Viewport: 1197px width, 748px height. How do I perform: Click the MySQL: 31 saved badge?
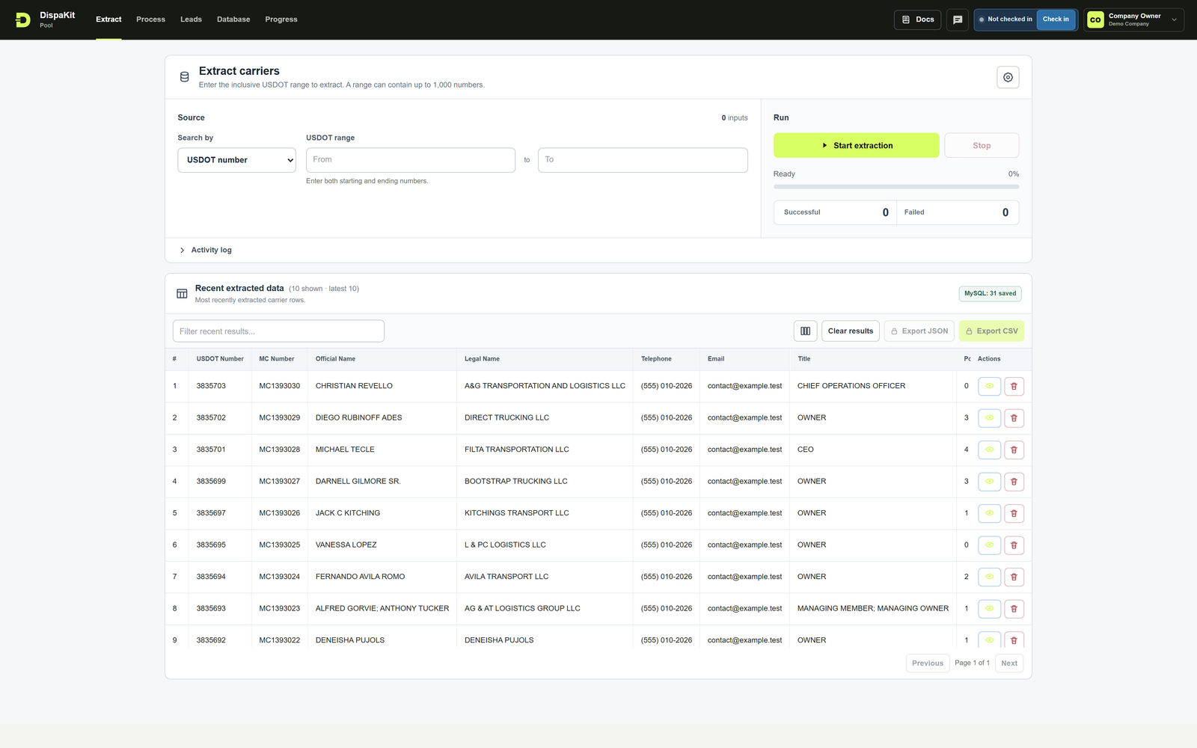pyautogui.click(x=990, y=293)
